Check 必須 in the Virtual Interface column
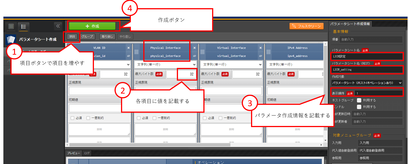The width and height of the screenshot is (409, 164). tap(205, 118)
